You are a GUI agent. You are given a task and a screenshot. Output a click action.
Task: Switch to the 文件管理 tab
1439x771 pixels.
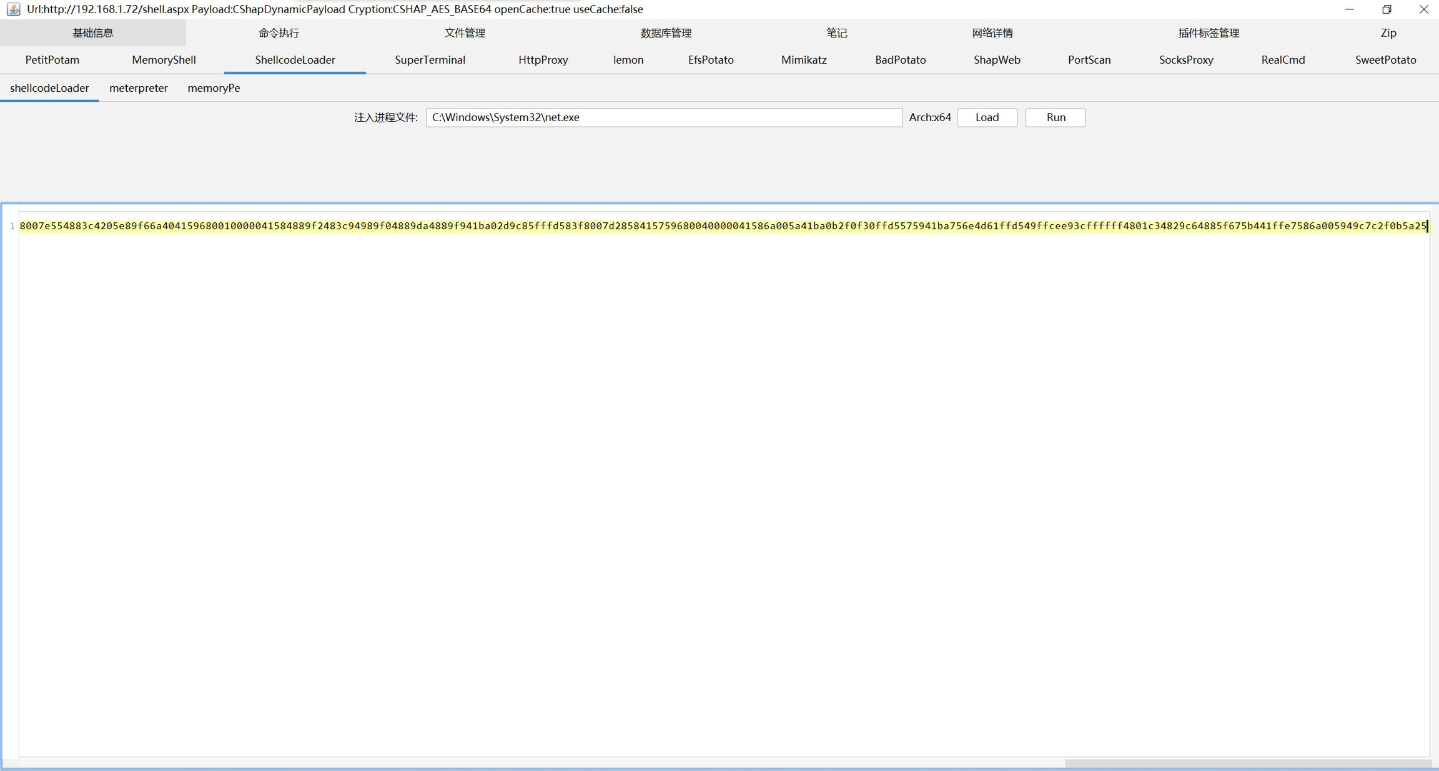click(464, 33)
